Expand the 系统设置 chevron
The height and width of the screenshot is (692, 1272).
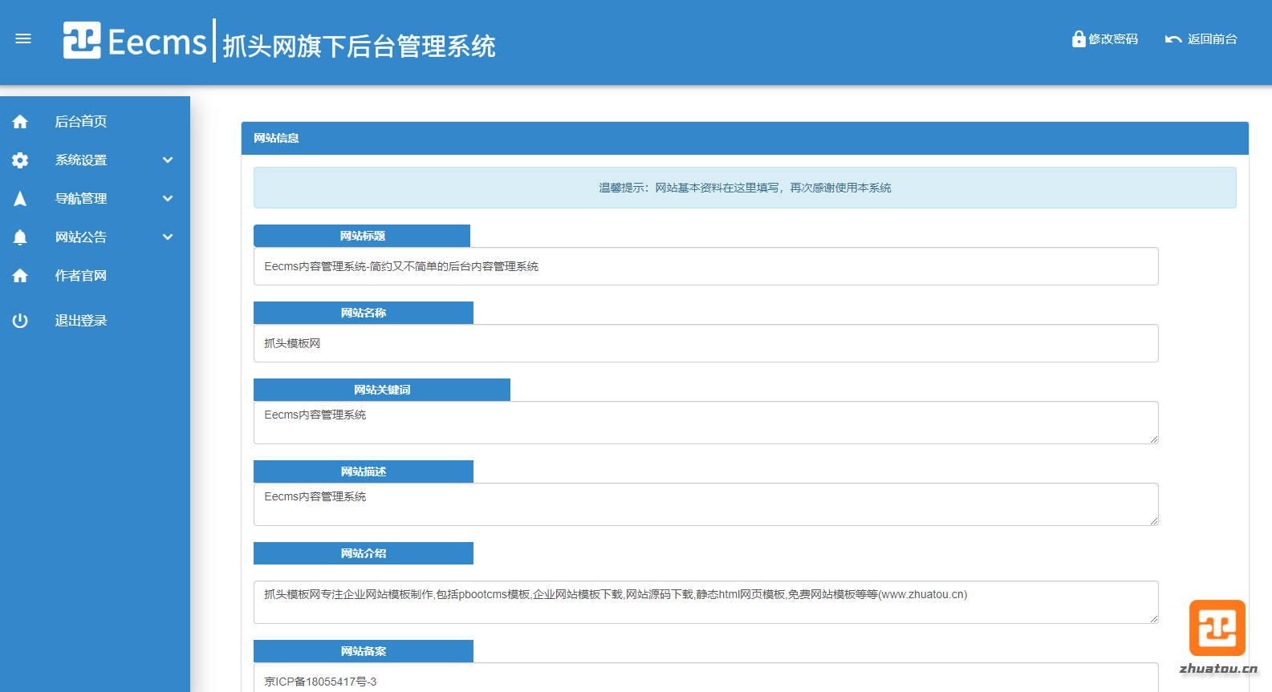click(x=168, y=160)
